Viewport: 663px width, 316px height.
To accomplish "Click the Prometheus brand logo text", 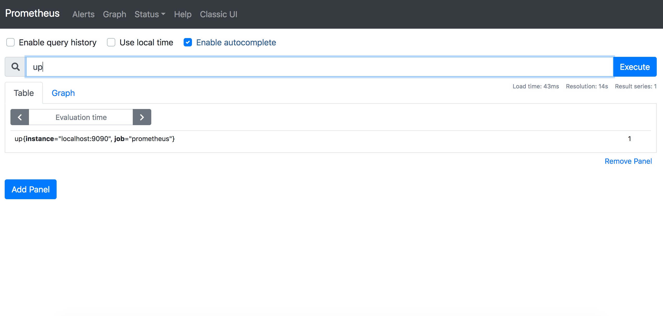I will click(x=32, y=14).
